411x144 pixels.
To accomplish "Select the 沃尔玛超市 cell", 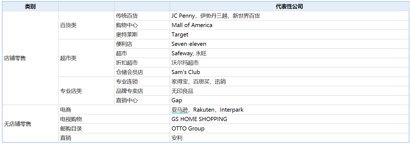I will coord(289,63).
